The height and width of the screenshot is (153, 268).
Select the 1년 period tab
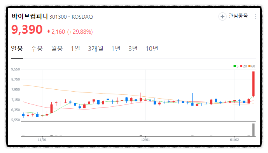116,49
